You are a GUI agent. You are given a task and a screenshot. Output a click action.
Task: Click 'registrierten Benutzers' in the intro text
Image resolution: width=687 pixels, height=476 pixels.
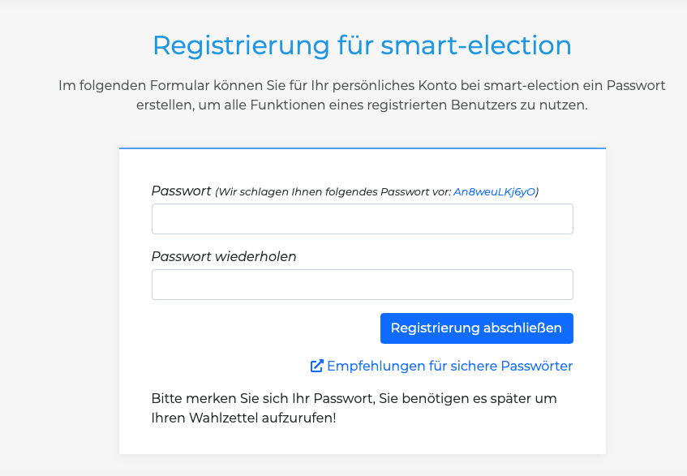425,105
